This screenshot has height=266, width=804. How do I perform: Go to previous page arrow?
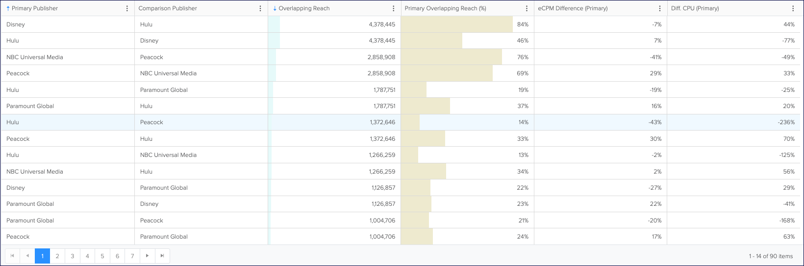pyautogui.click(x=27, y=256)
